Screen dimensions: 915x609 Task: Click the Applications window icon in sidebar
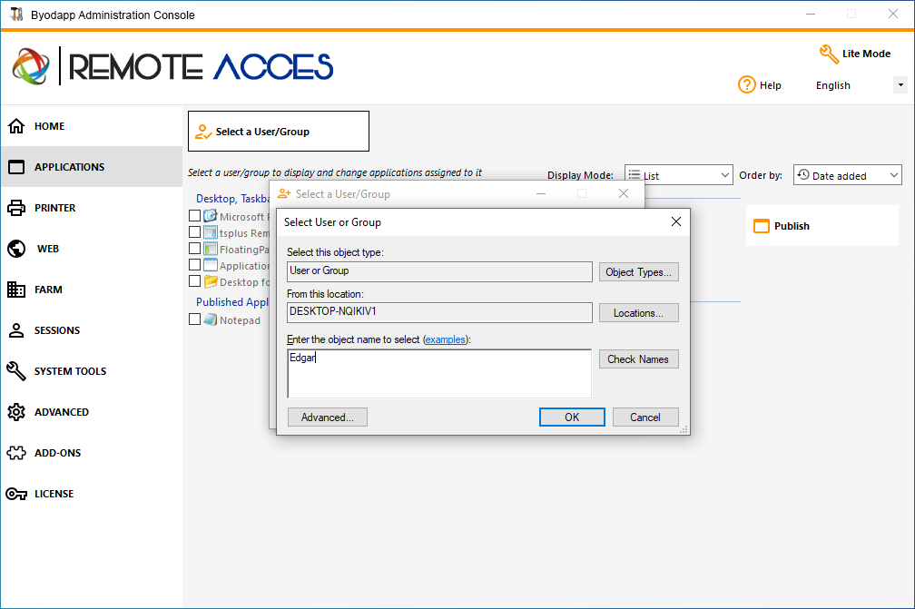click(16, 167)
